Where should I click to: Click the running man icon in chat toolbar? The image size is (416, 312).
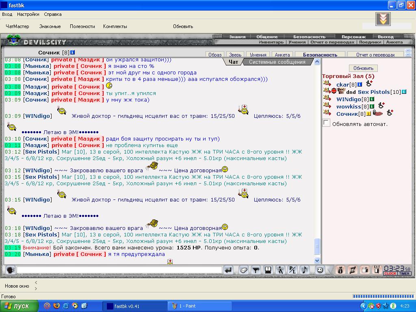(280, 270)
